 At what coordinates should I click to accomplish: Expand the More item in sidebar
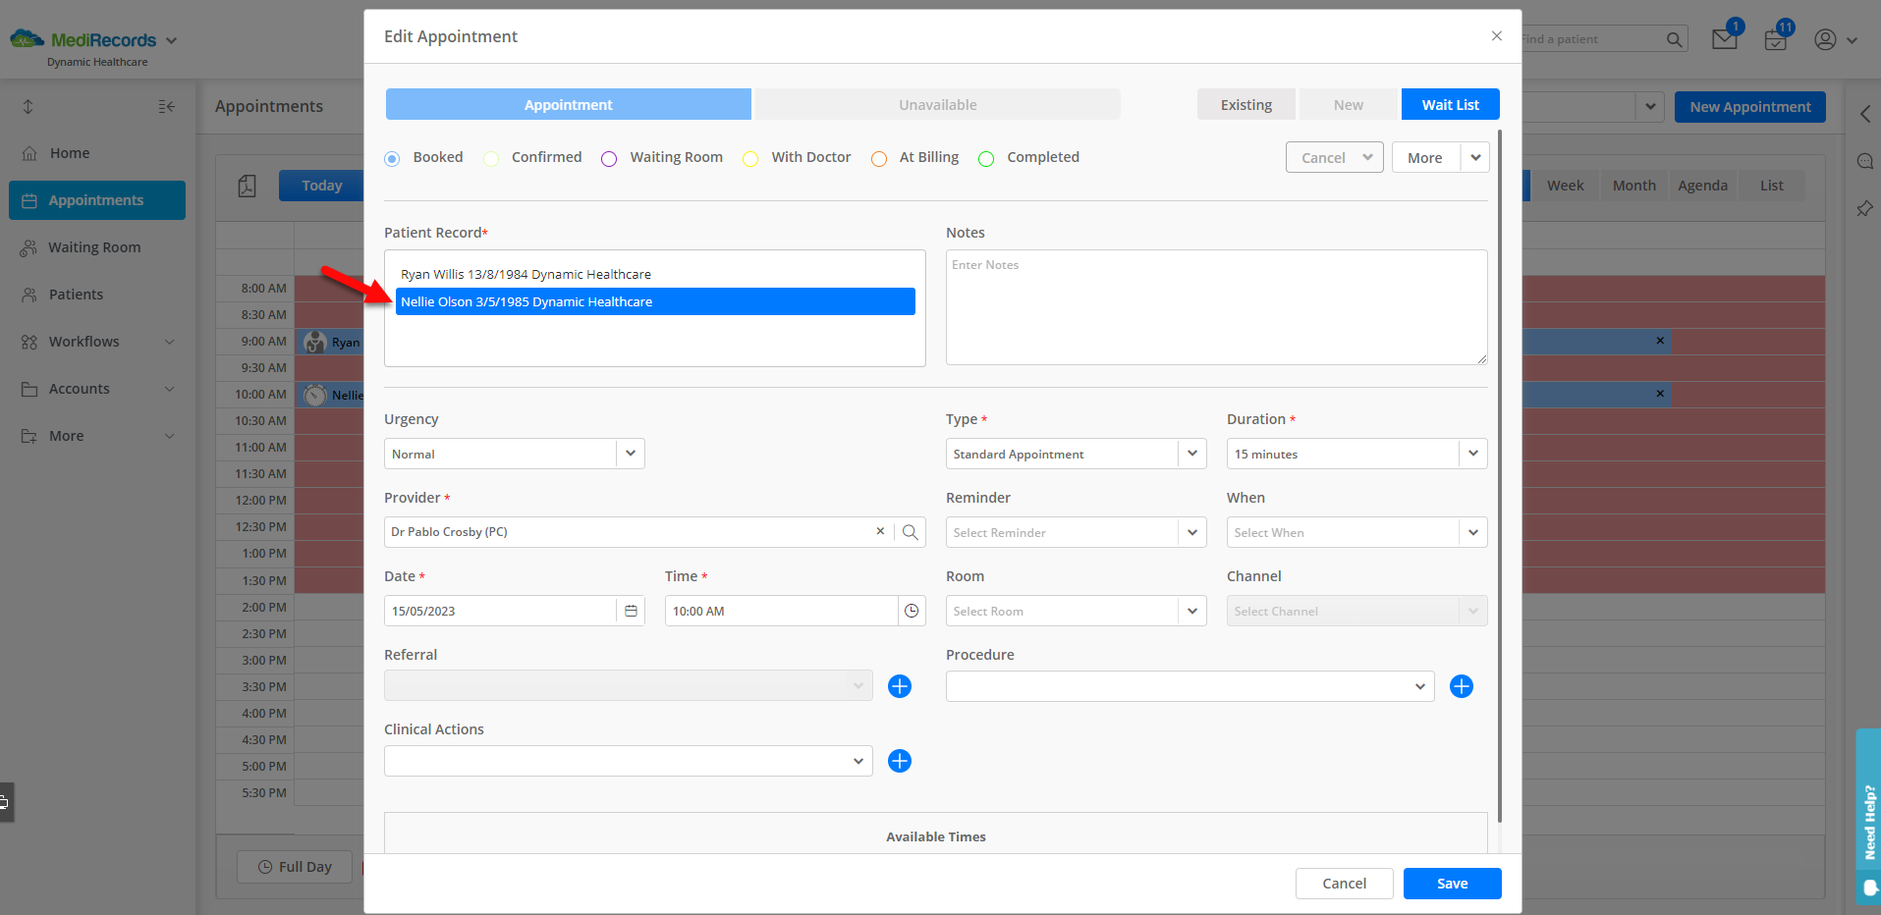pyautogui.click(x=97, y=436)
